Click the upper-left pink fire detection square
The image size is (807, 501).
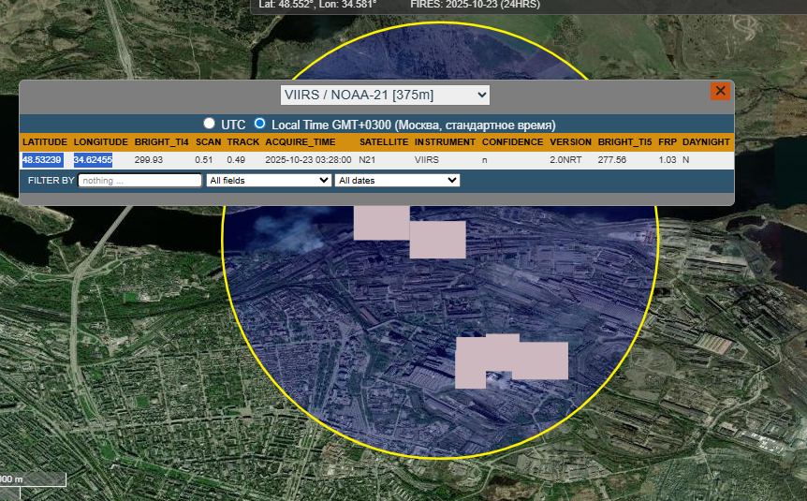[x=381, y=223]
